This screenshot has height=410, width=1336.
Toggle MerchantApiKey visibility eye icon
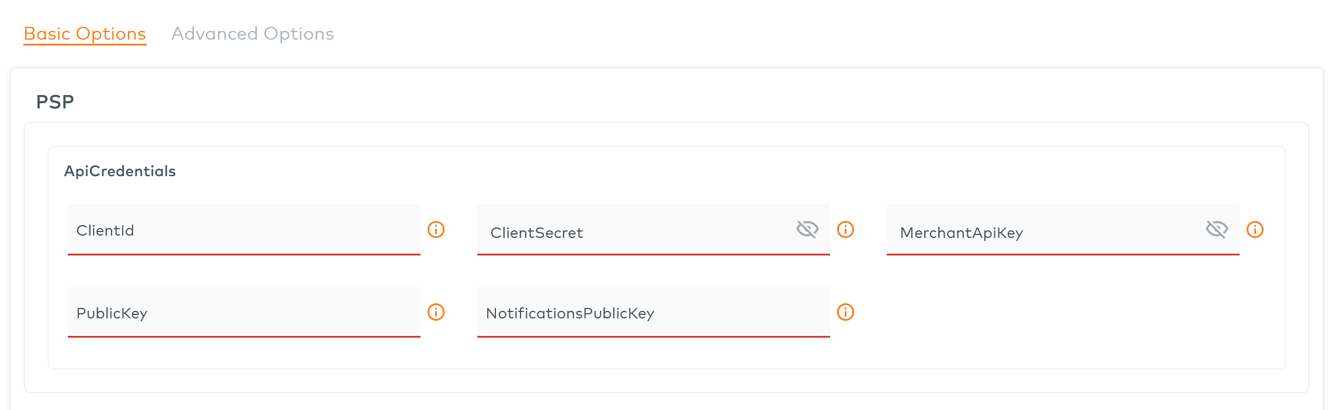tap(1217, 229)
